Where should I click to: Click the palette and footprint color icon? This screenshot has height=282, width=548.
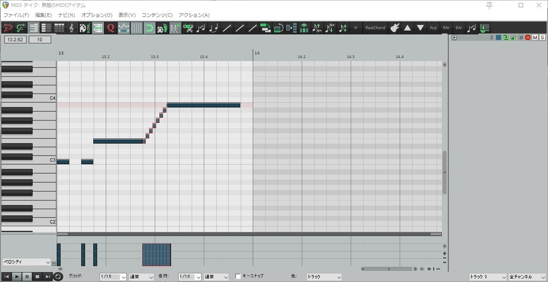(163, 28)
